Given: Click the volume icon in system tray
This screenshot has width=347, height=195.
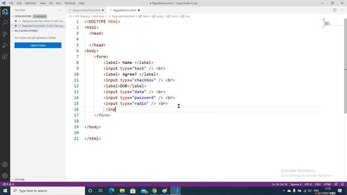Looking at the screenshot, I should pyautogui.click(x=310, y=191).
